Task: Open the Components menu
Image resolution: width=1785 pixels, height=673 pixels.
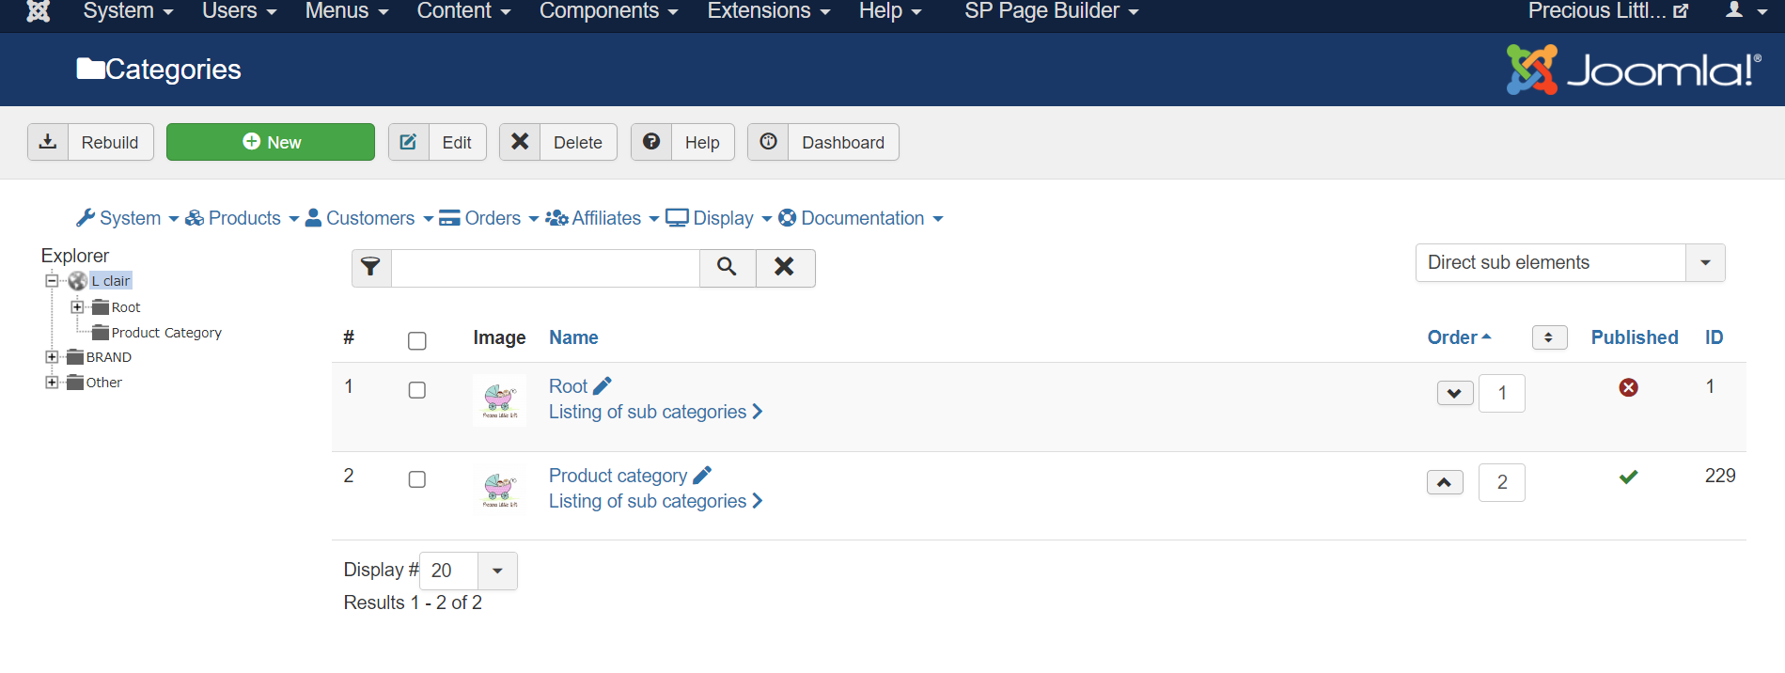Action: click(x=608, y=11)
